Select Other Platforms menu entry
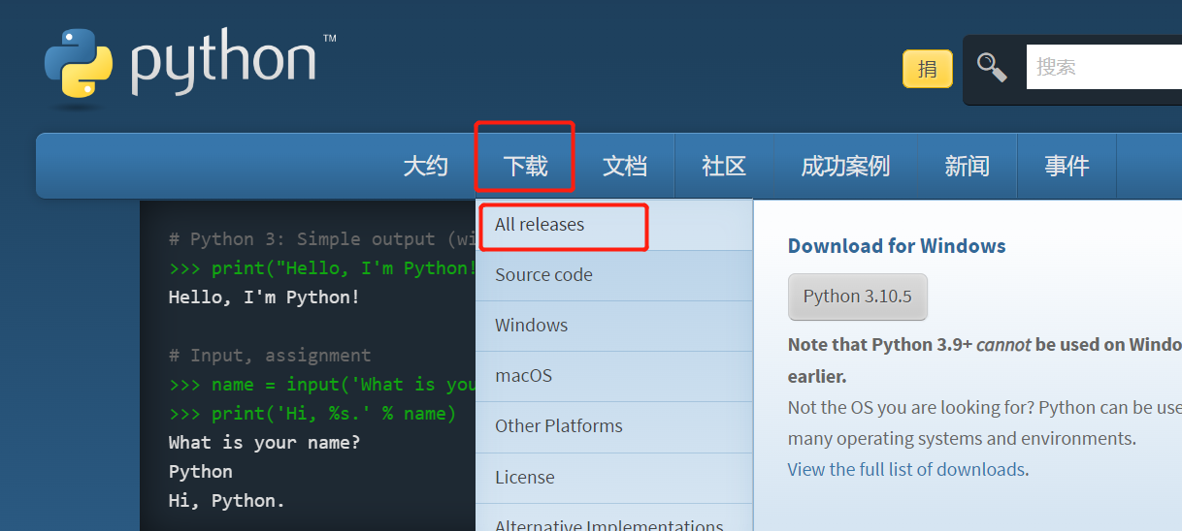 tap(614, 426)
